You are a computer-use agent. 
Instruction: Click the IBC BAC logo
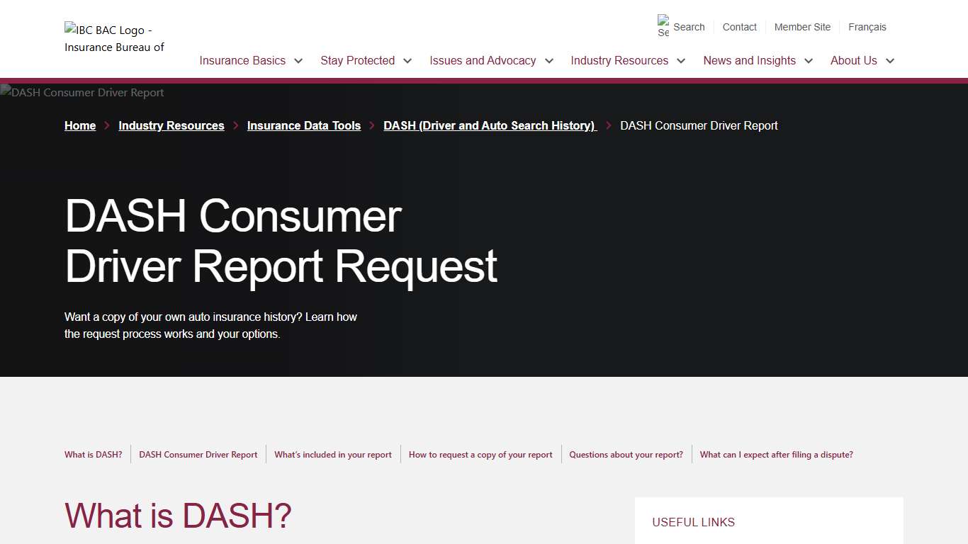113,38
